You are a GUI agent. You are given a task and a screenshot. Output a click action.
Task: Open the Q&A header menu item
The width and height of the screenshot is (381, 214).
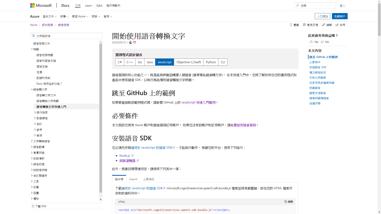tap(99, 6)
